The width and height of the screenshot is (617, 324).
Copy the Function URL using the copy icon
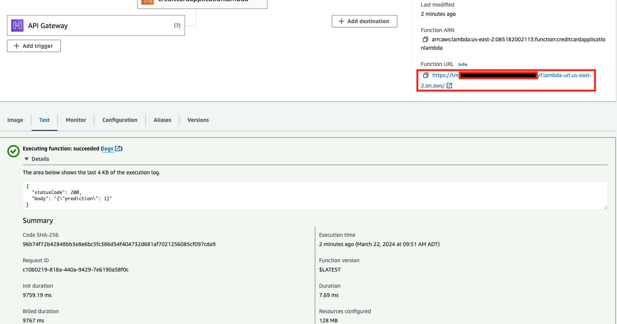point(425,75)
